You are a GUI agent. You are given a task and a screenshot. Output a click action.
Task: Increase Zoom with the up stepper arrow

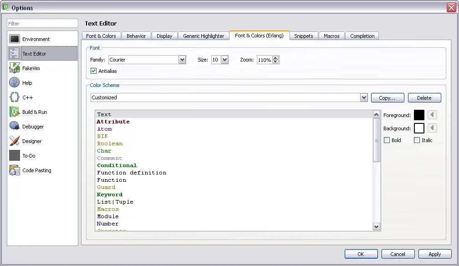[275, 58]
